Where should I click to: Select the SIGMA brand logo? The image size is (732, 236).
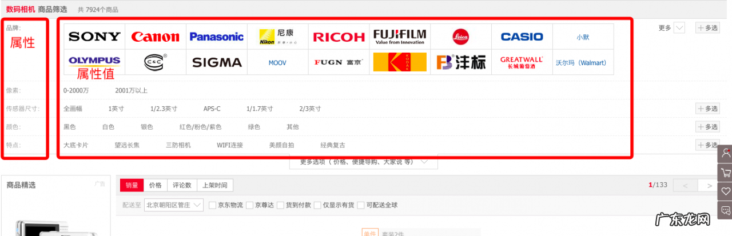point(217,62)
